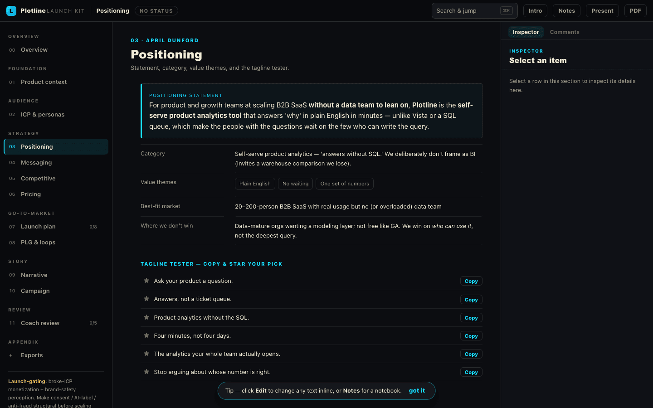Open the Coach review section
Screen dimensions: 653x408
point(56,323)
